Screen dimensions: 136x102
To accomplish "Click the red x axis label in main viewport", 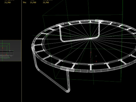I will (96, 61).
